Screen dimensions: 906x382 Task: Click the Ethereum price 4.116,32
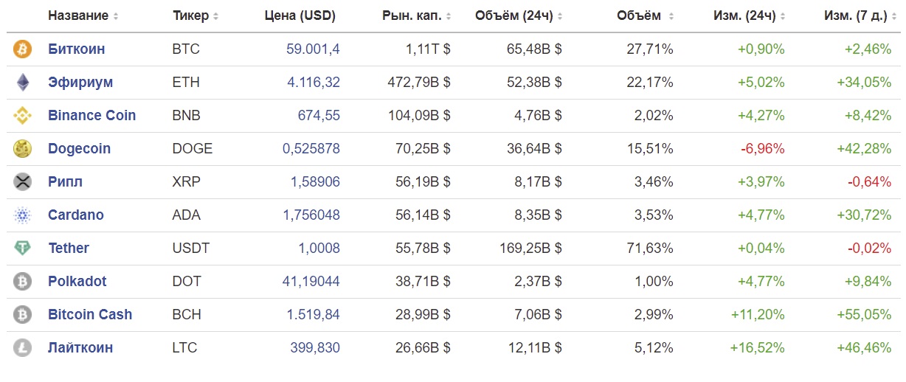pos(314,83)
